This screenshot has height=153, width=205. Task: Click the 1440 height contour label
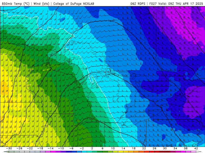[x=111, y=21]
